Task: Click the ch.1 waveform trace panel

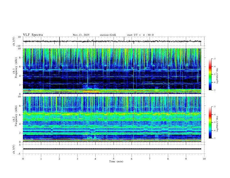Action: click(114, 41)
